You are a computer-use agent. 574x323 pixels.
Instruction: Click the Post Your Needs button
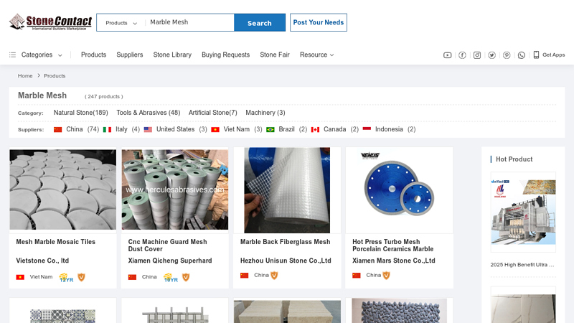(319, 22)
